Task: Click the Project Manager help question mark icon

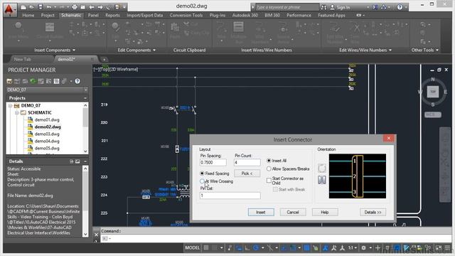Action: pyautogui.click(x=77, y=81)
